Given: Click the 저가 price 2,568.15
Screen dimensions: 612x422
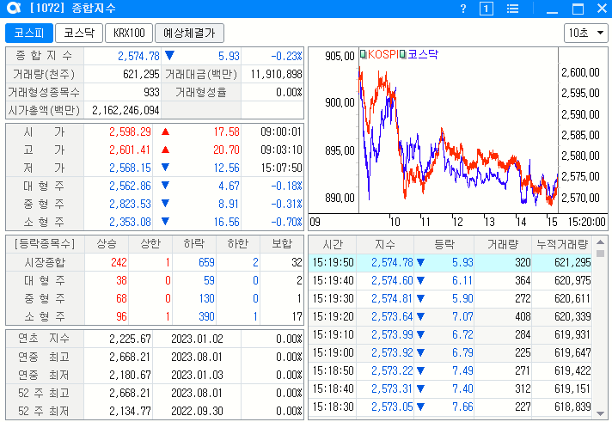Looking at the screenshot, I should 130,168.
